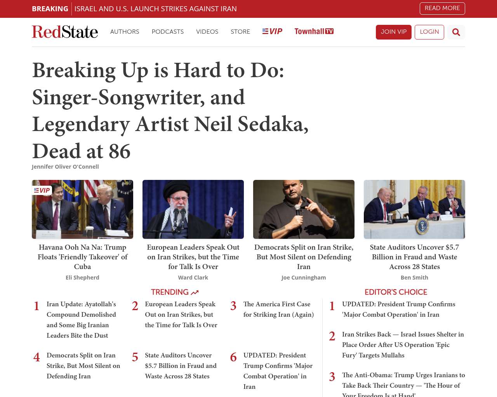Screen dimensions: 497x397
Task: Open the Podcasts menu item
Action: point(168,32)
